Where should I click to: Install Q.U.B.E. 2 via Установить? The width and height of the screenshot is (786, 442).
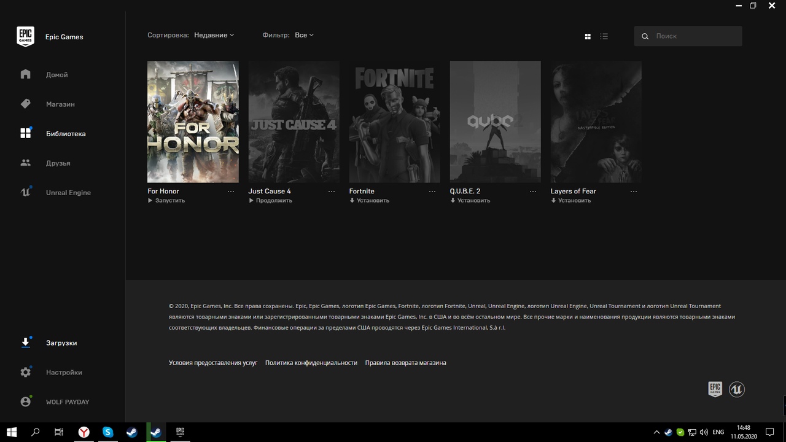(x=470, y=201)
